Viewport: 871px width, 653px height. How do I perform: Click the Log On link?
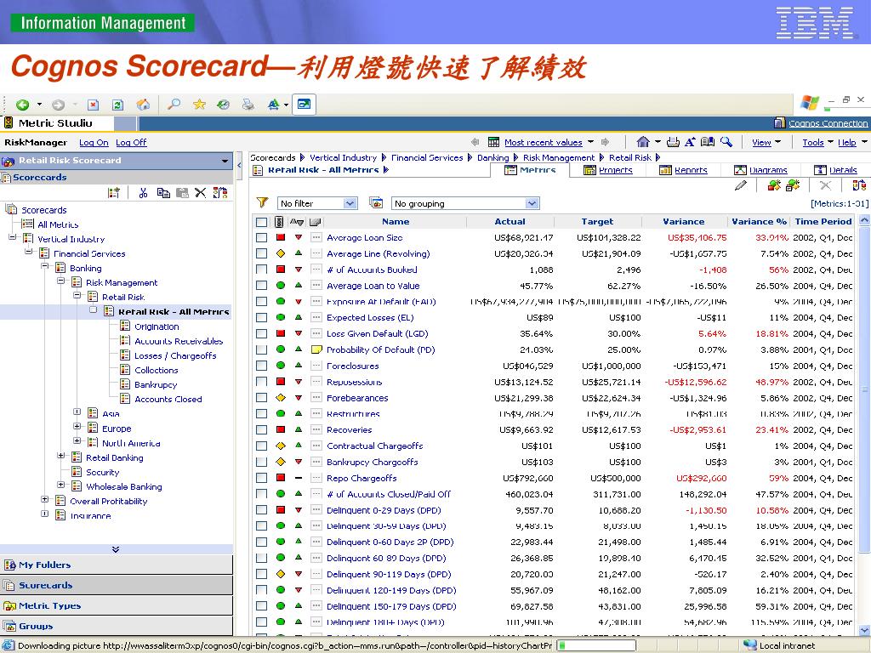(x=94, y=143)
